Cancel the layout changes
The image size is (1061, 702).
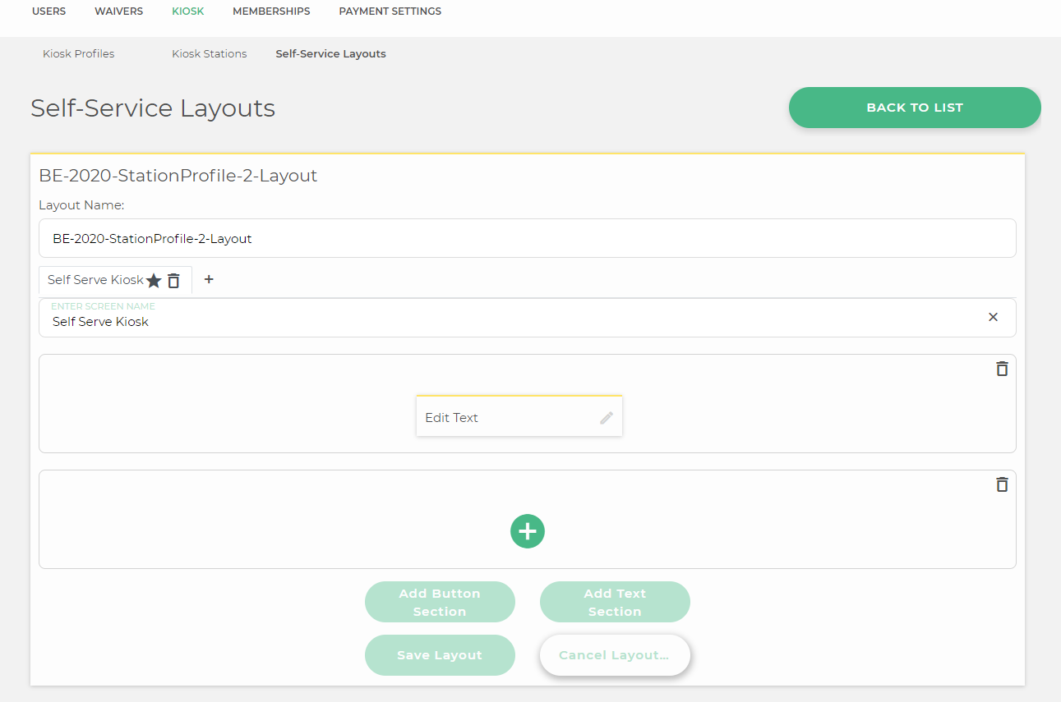pos(615,655)
